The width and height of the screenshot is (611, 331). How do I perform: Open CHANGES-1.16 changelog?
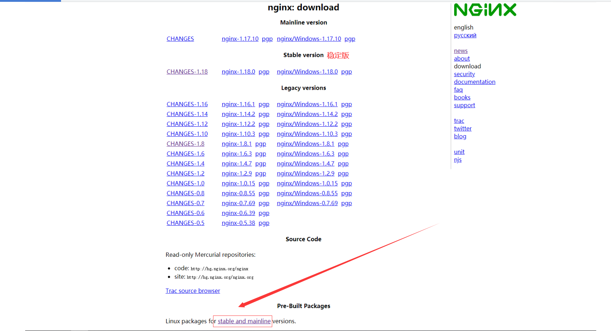click(x=187, y=104)
